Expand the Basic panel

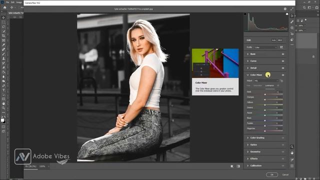pyautogui.click(x=248, y=54)
